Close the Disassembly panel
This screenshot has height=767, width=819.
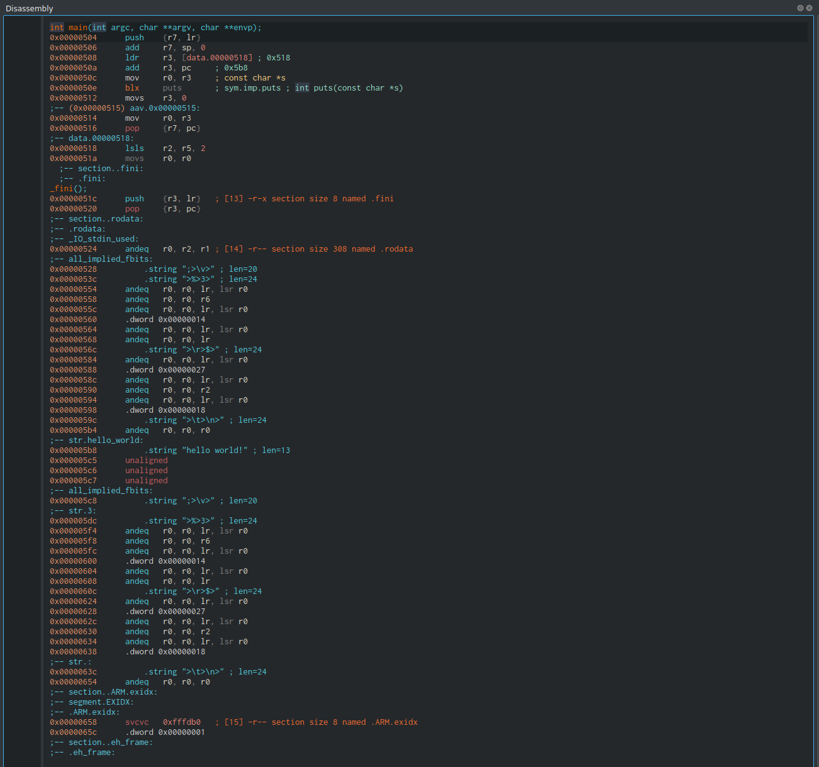point(809,8)
